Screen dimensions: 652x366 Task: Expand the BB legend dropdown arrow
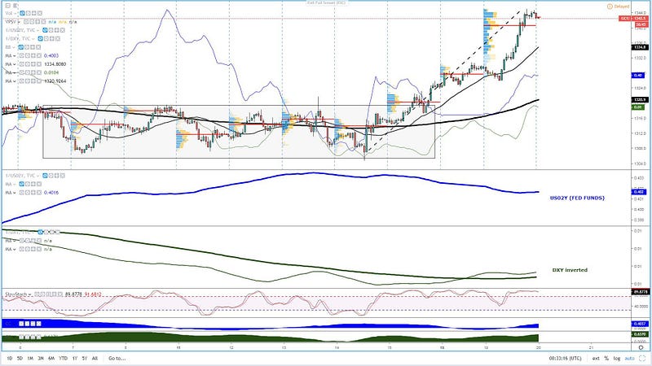pos(14,47)
